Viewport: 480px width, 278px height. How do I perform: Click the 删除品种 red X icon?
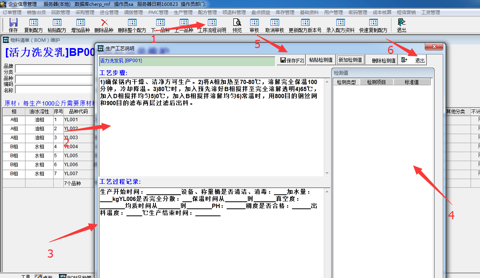pyautogui.click(x=105, y=23)
